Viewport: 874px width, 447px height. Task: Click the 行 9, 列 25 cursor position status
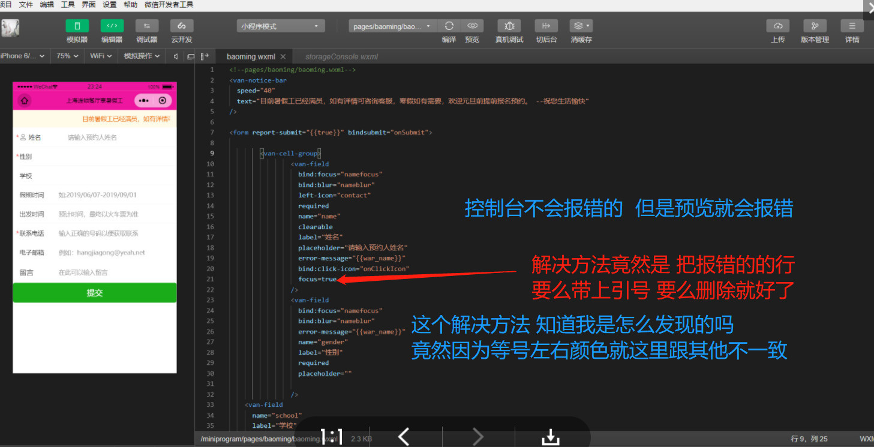coord(809,439)
